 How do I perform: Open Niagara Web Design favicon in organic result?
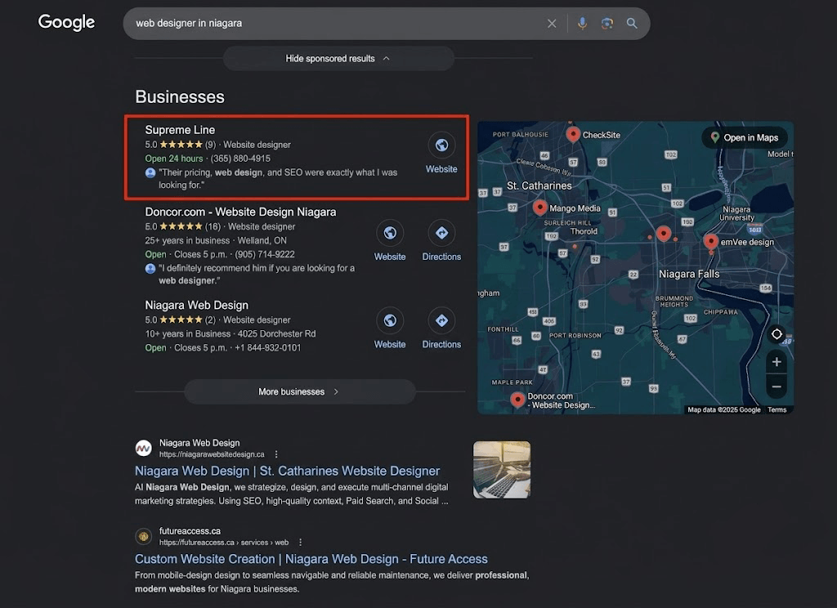coord(143,449)
